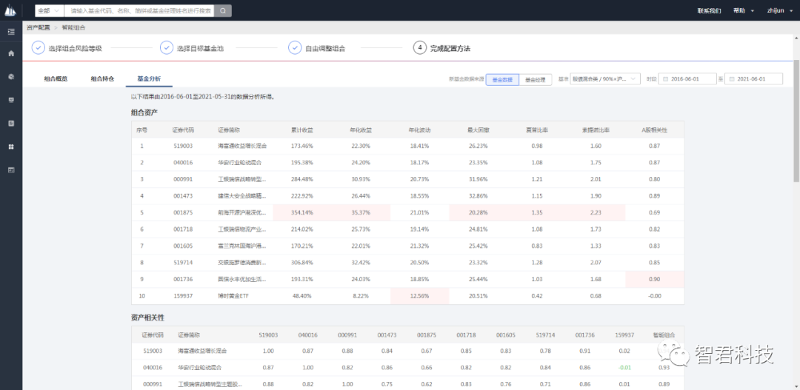Screen dimensions: 800x390
Task: Click the bottom-most sidebar icon
Action: 10,169
